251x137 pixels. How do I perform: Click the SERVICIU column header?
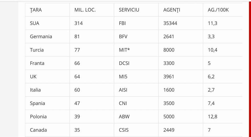pyautogui.click(x=129, y=10)
